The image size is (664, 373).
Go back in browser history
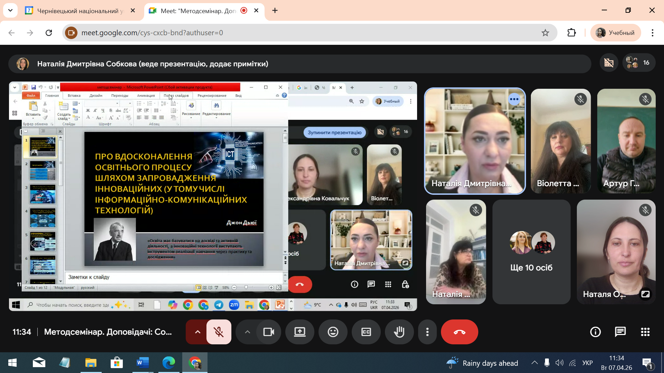11,33
